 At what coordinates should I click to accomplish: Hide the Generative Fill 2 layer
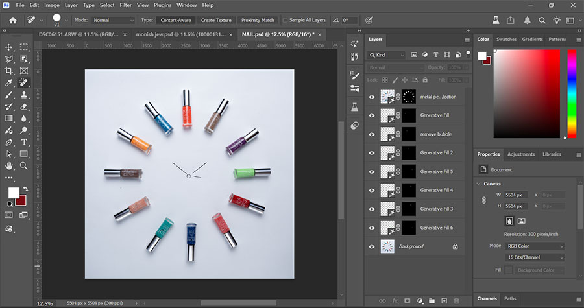pos(372,153)
